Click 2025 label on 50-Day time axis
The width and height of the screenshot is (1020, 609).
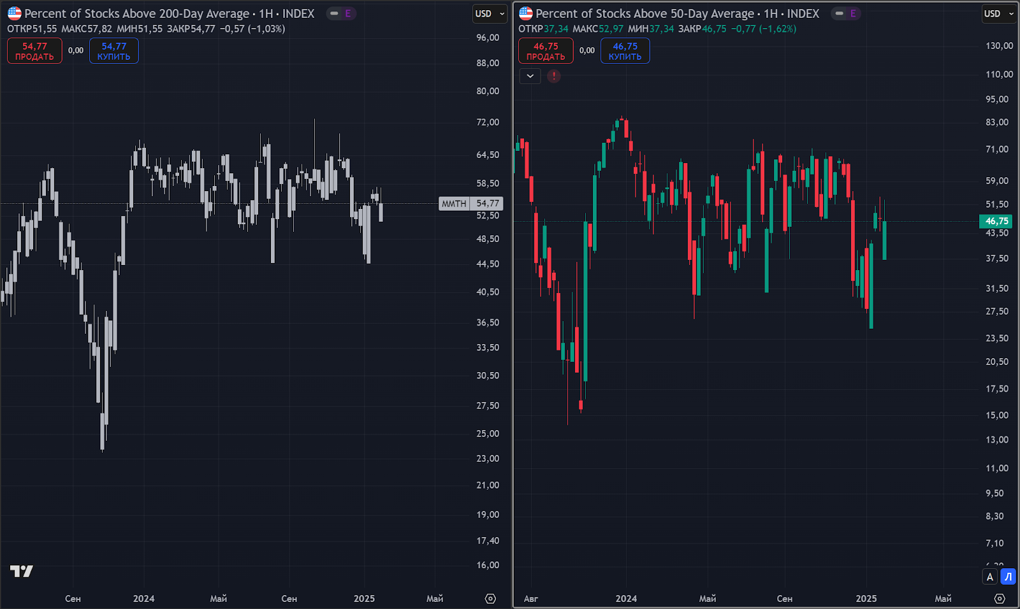tap(866, 598)
